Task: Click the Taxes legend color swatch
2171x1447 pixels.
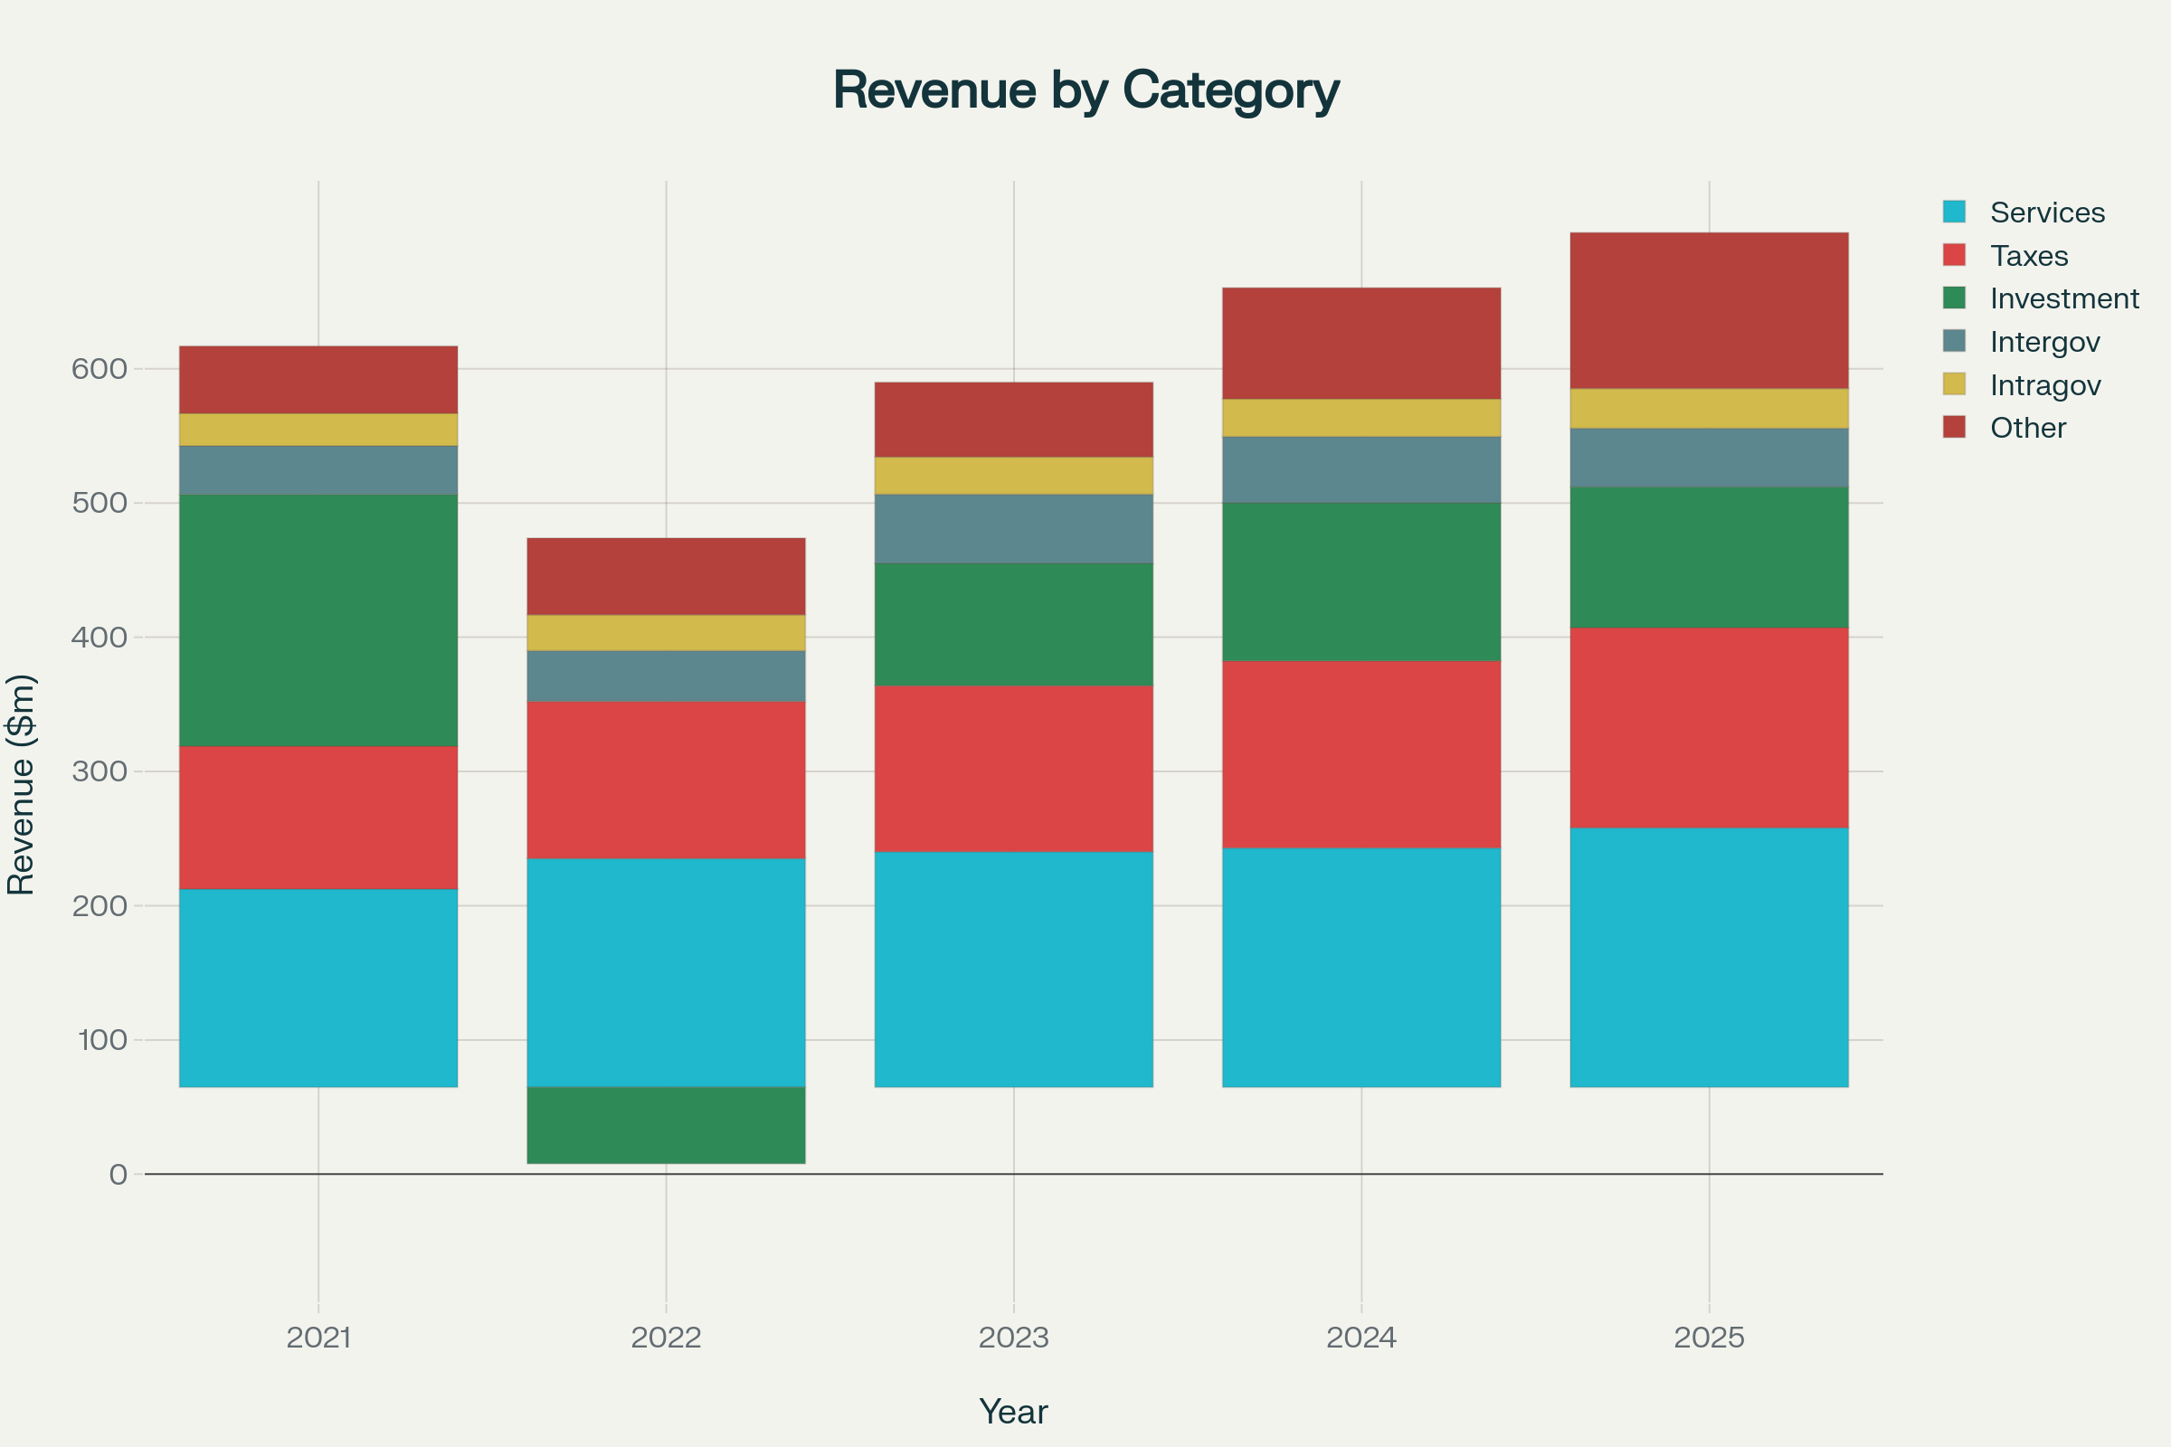Action: coord(1954,255)
